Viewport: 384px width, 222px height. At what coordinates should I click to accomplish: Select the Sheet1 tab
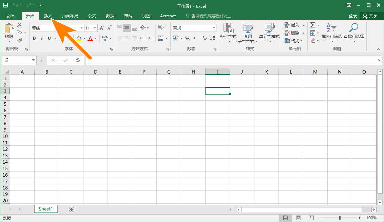pos(46,209)
